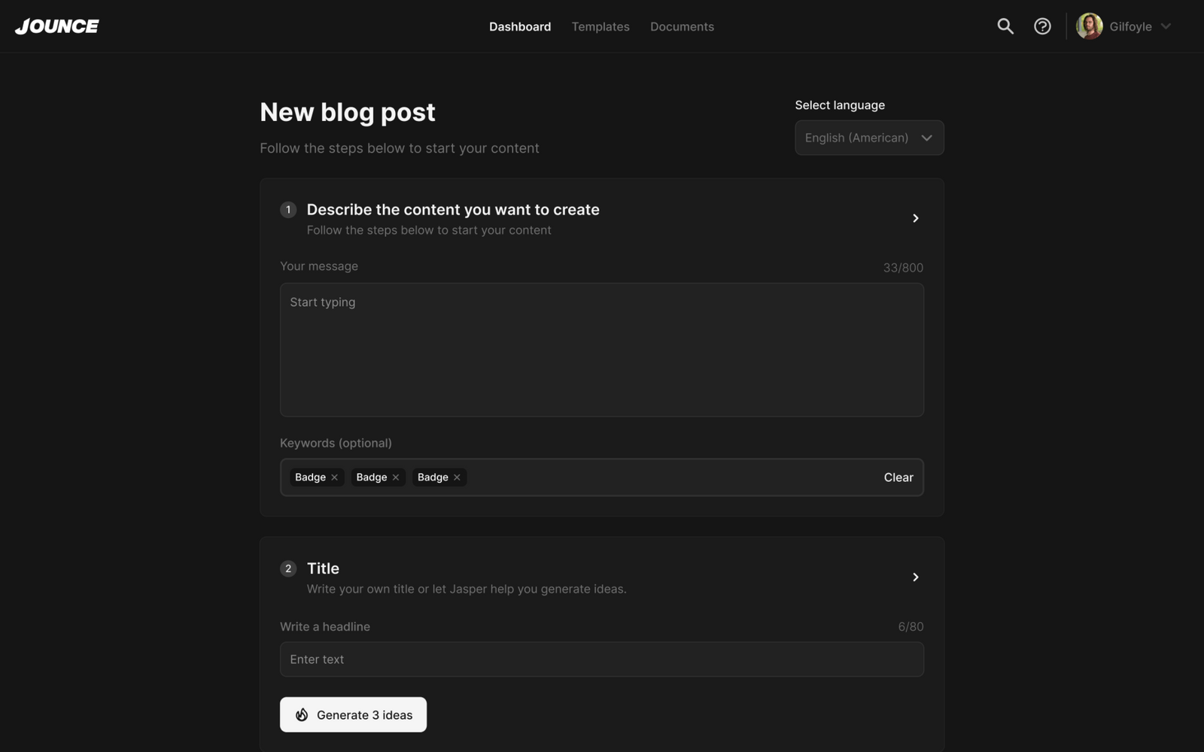The height and width of the screenshot is (752, 1204).
Task: Switch to the Templates tab
Action: point(600,26)
